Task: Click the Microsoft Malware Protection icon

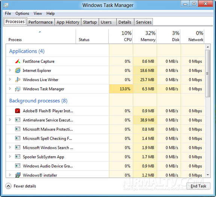Action: pos(18,129)
